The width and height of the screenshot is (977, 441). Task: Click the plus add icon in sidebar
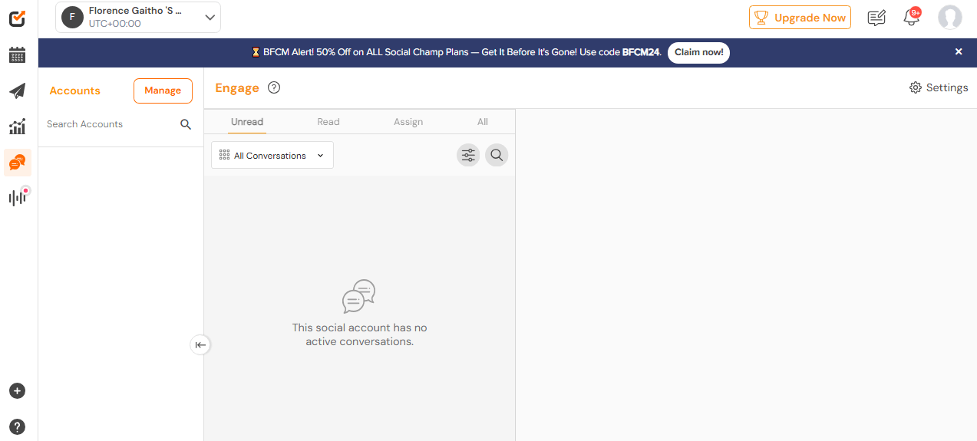point(17,391)
